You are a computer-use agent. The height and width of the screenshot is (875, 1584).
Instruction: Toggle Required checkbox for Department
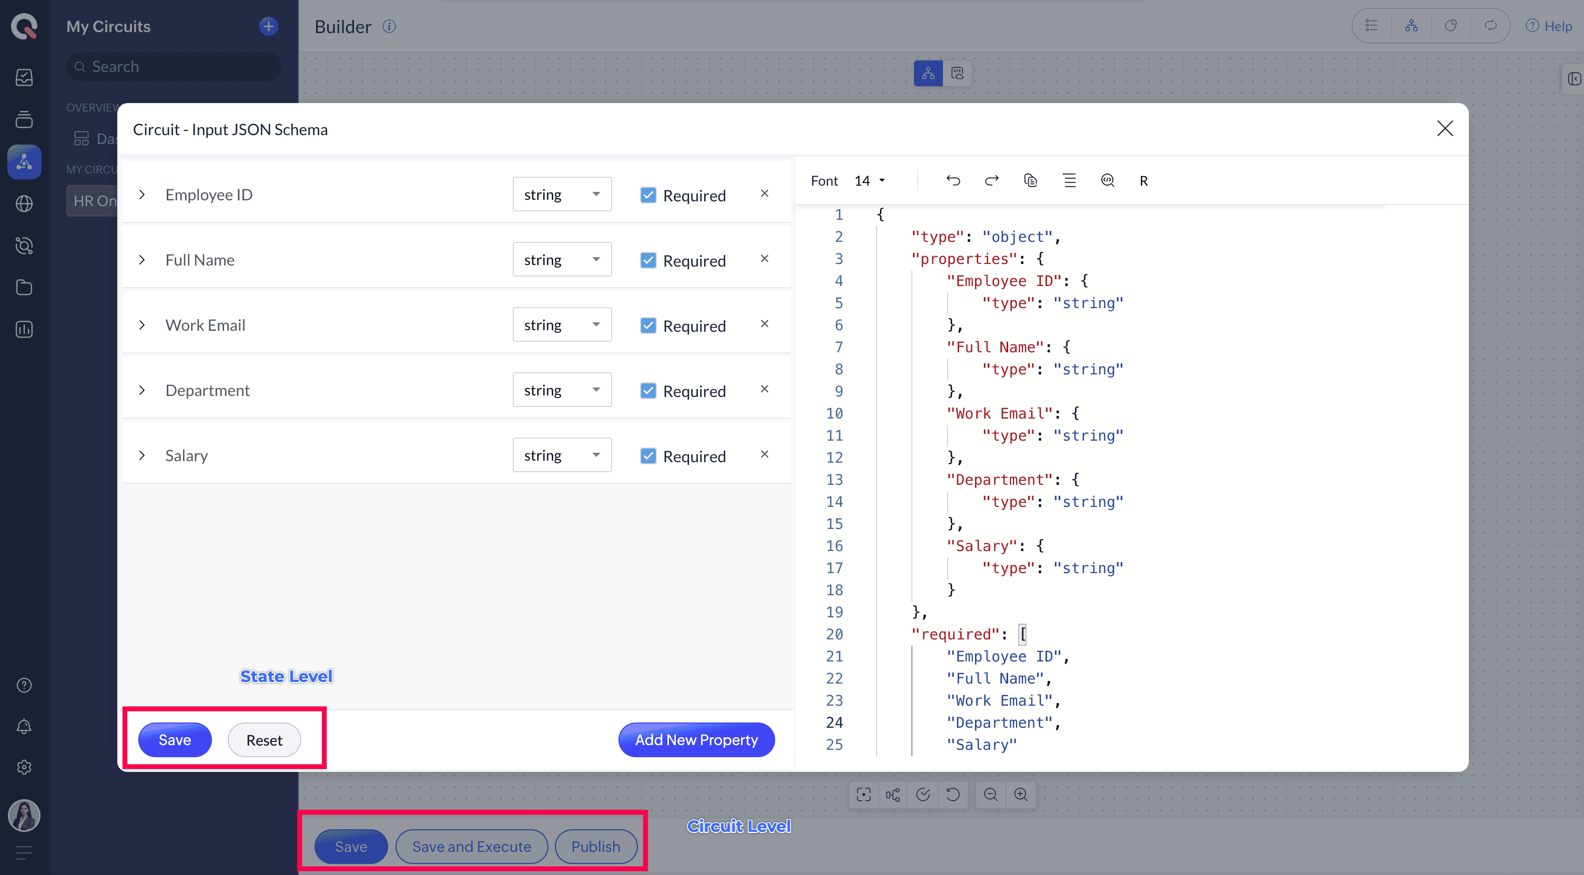click(x=648, y=391)
